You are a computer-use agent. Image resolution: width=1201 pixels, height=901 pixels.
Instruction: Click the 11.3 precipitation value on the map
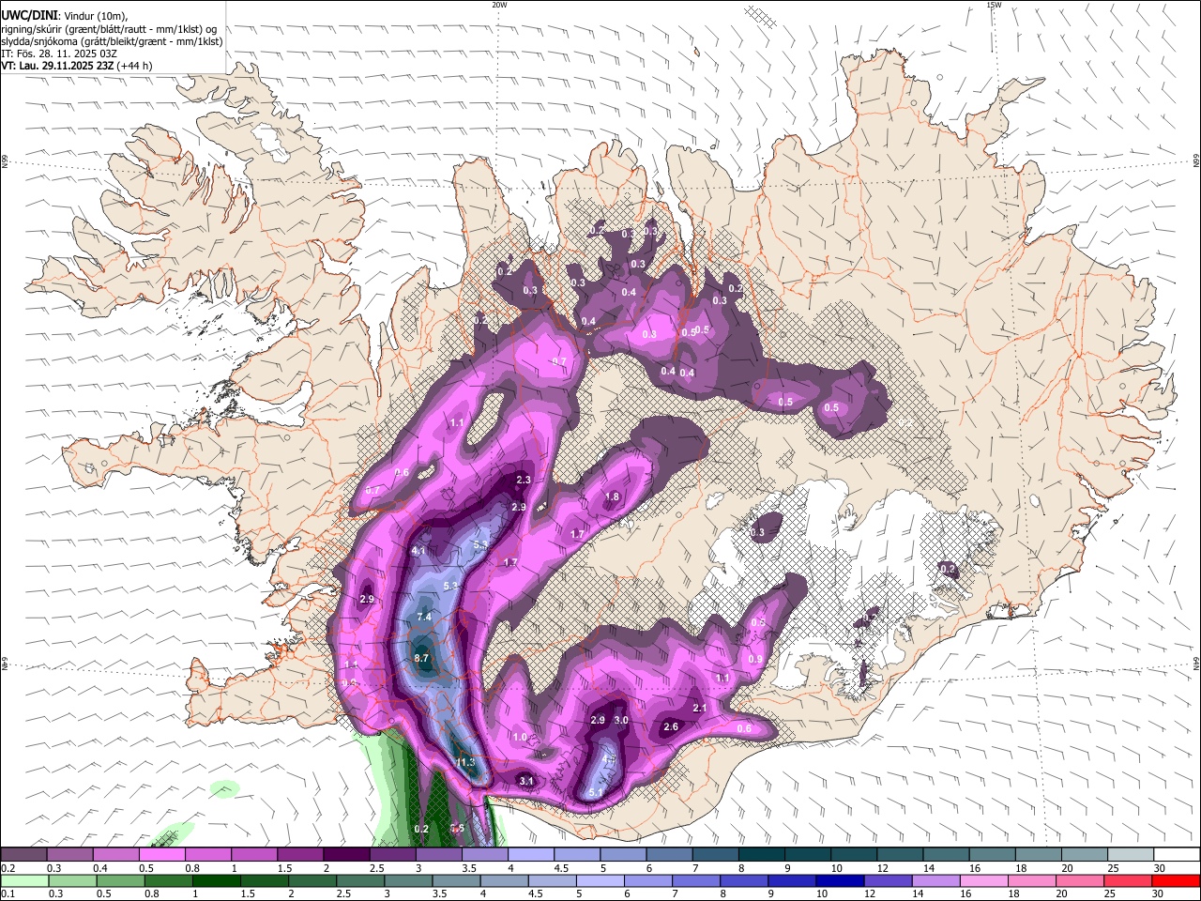pos(465,762)
